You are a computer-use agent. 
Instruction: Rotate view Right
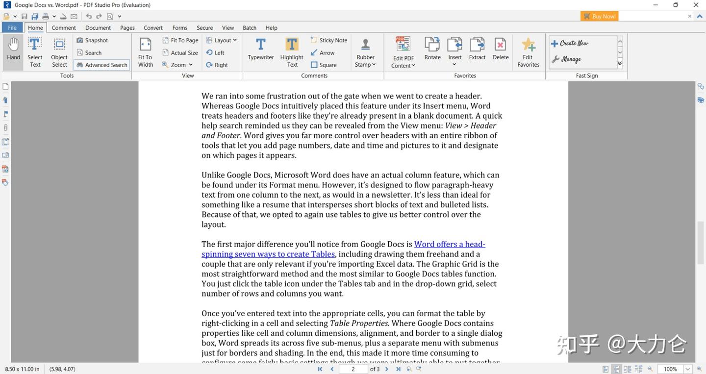point(217,65)
